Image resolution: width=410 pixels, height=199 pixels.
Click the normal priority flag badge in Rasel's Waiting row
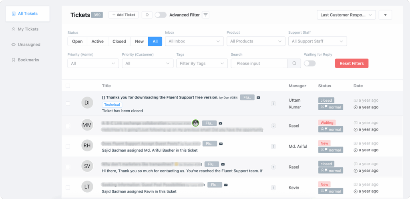(x=330, y=129)
